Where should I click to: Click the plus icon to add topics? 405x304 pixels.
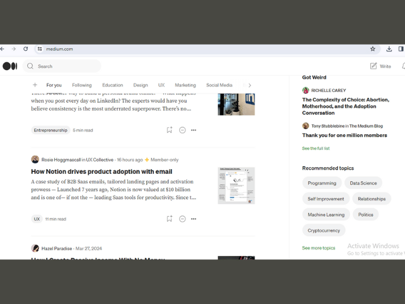click(x=35, y=85)
